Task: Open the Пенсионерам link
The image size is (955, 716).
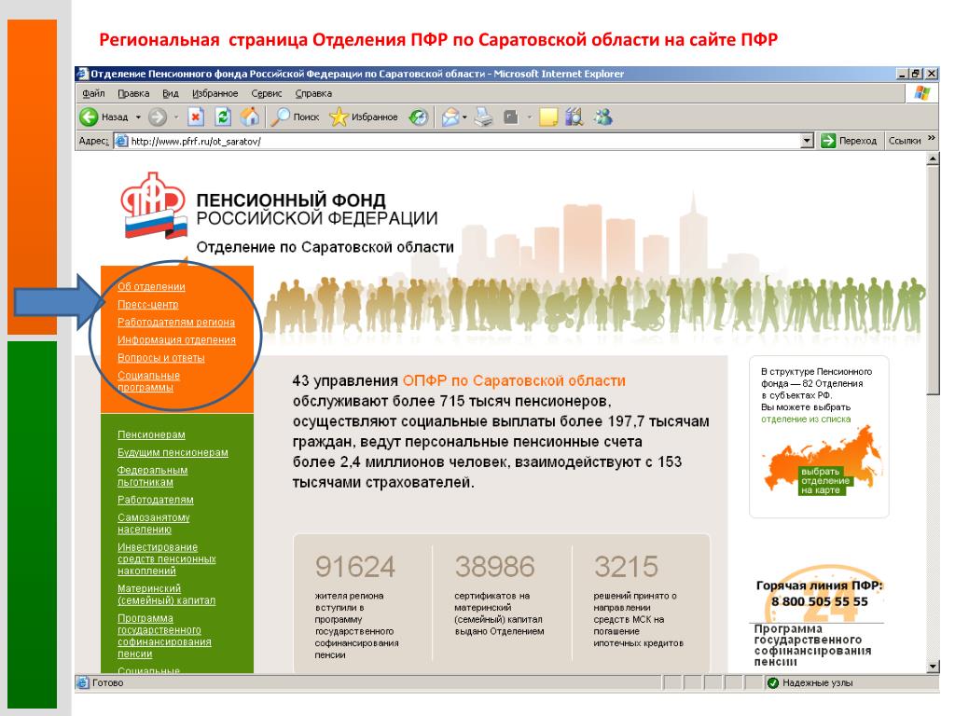Action: pyautogui.click(x=151, y=434)
